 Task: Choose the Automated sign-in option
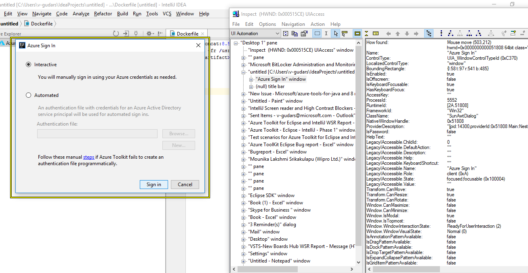pos(28,95)
